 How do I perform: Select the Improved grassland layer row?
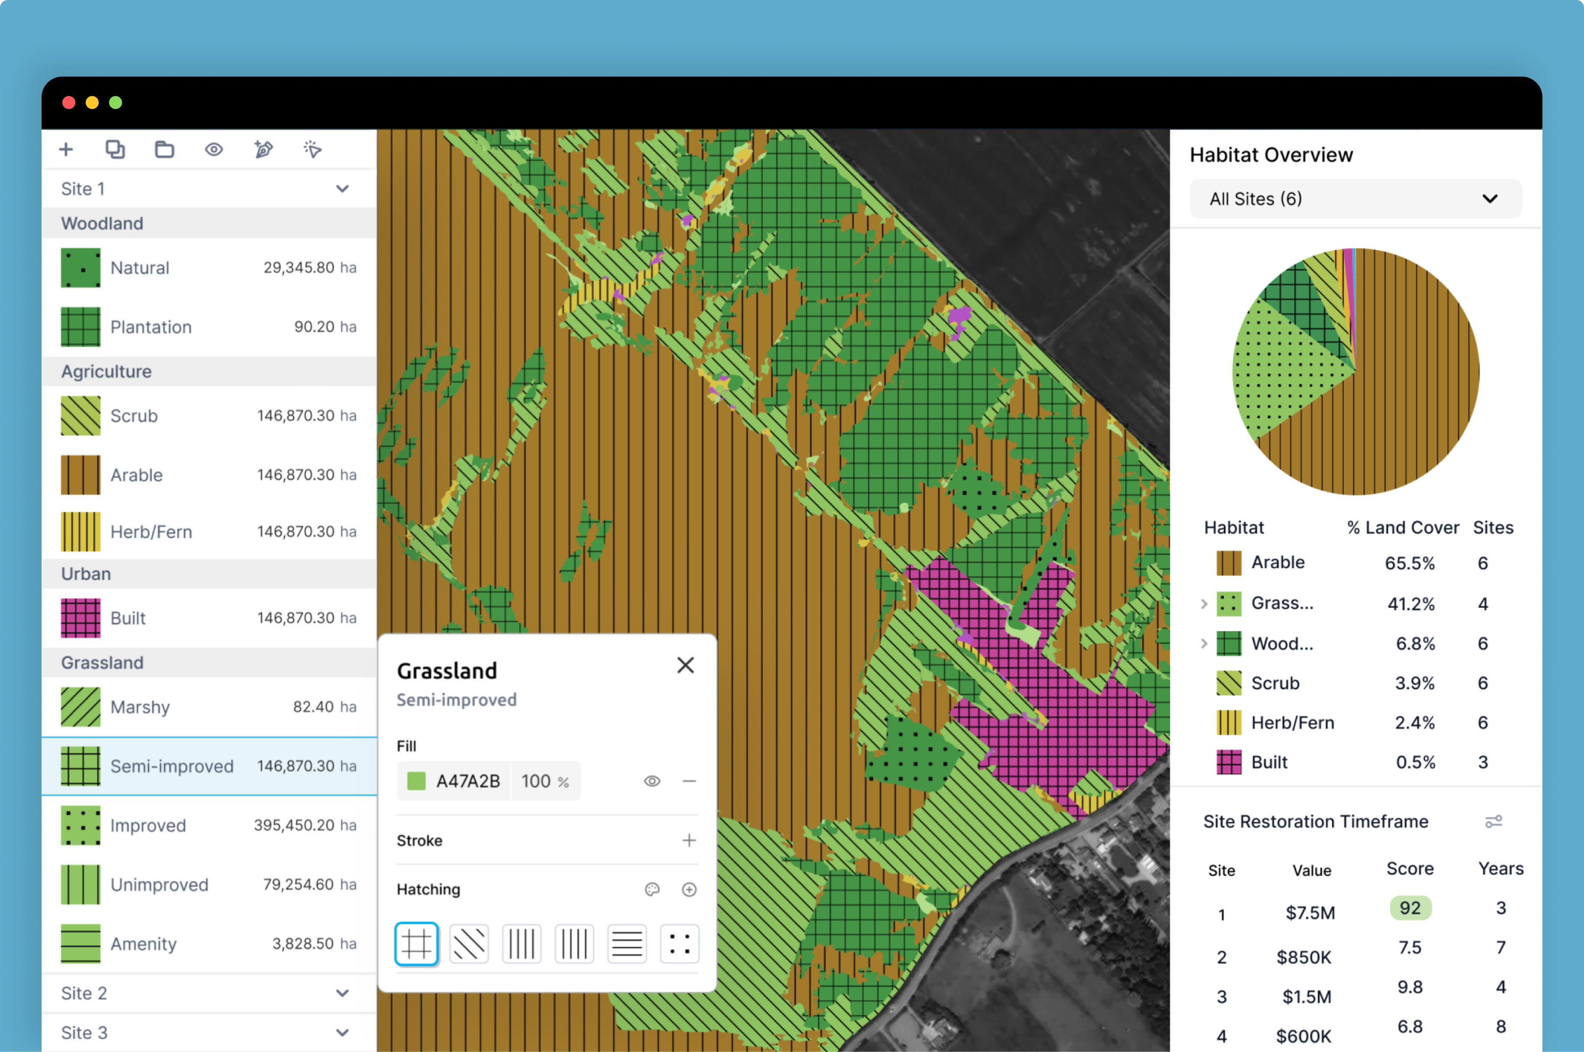coord(209,825)
